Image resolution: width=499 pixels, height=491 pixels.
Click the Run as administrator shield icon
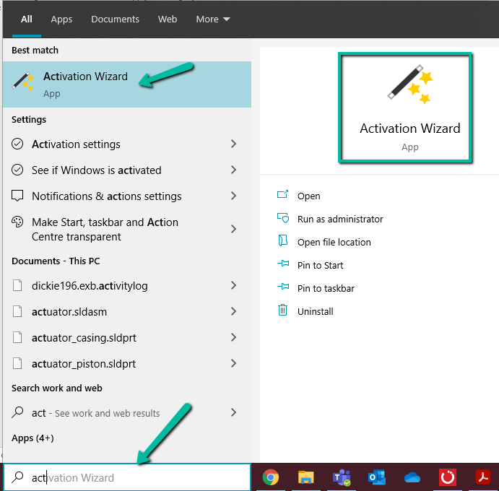(282, 218)
